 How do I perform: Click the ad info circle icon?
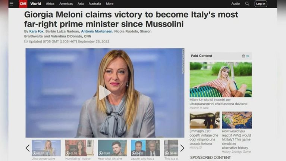(x=243, y=56)
